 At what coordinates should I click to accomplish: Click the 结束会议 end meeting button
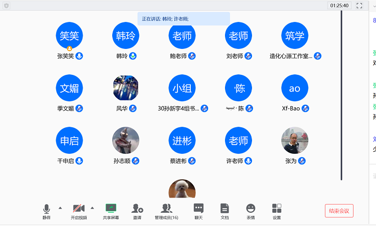tap(339, 211)
